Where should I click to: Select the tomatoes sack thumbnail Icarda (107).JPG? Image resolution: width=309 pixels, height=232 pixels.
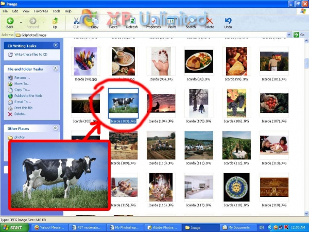[274, 103]
